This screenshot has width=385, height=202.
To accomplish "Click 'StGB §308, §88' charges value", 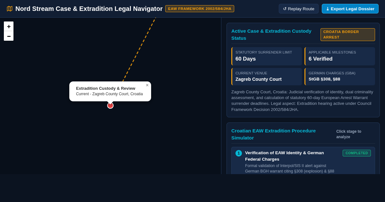I will point(324,79).
